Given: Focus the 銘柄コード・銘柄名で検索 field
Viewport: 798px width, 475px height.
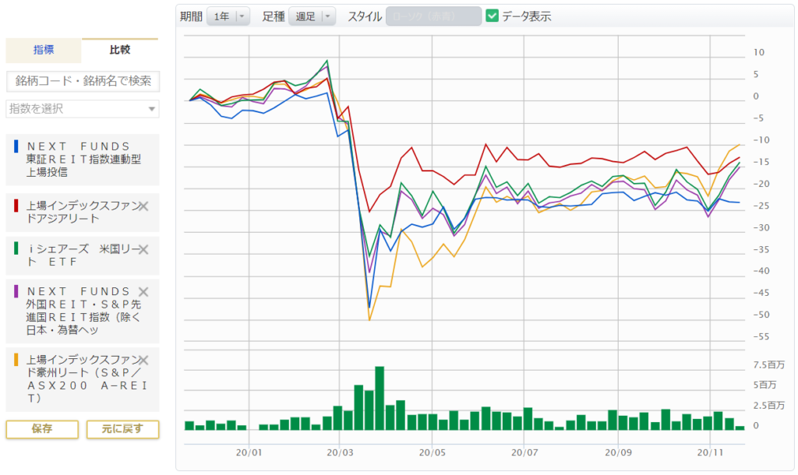Looking at the screenshot, I should (x=83, y=81).
